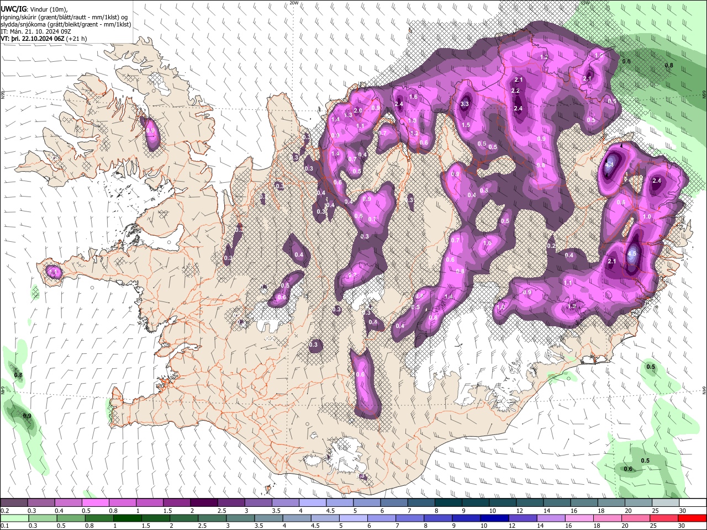
Task: Click the '2.0' value in the north
Action: [358, 110]
